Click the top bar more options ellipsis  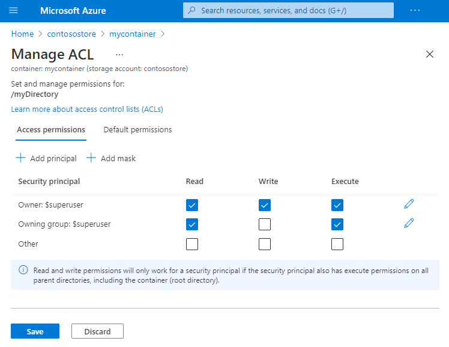(x=415, y=10)
